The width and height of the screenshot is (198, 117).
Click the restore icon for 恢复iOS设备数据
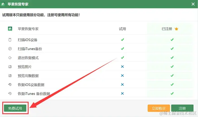(10, 84)
